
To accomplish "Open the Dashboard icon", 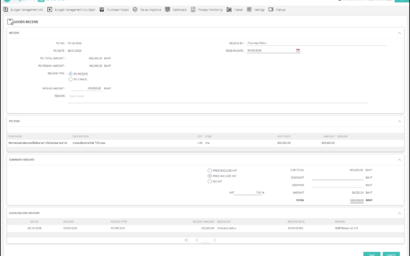I will pos(167,10).
